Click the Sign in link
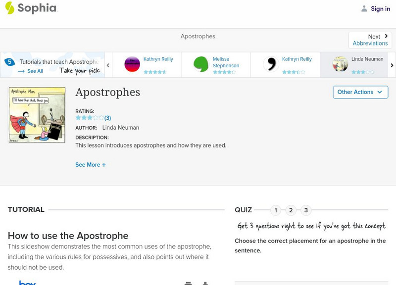 [380, 8]
